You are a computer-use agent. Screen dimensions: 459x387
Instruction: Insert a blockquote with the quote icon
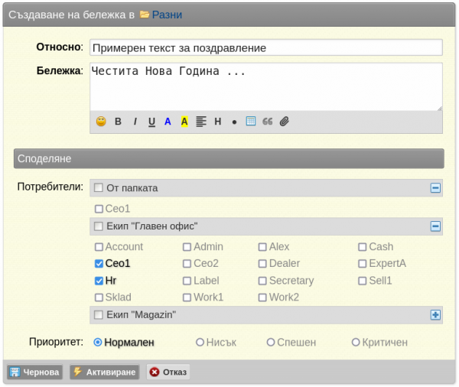[x=267, y=122]
